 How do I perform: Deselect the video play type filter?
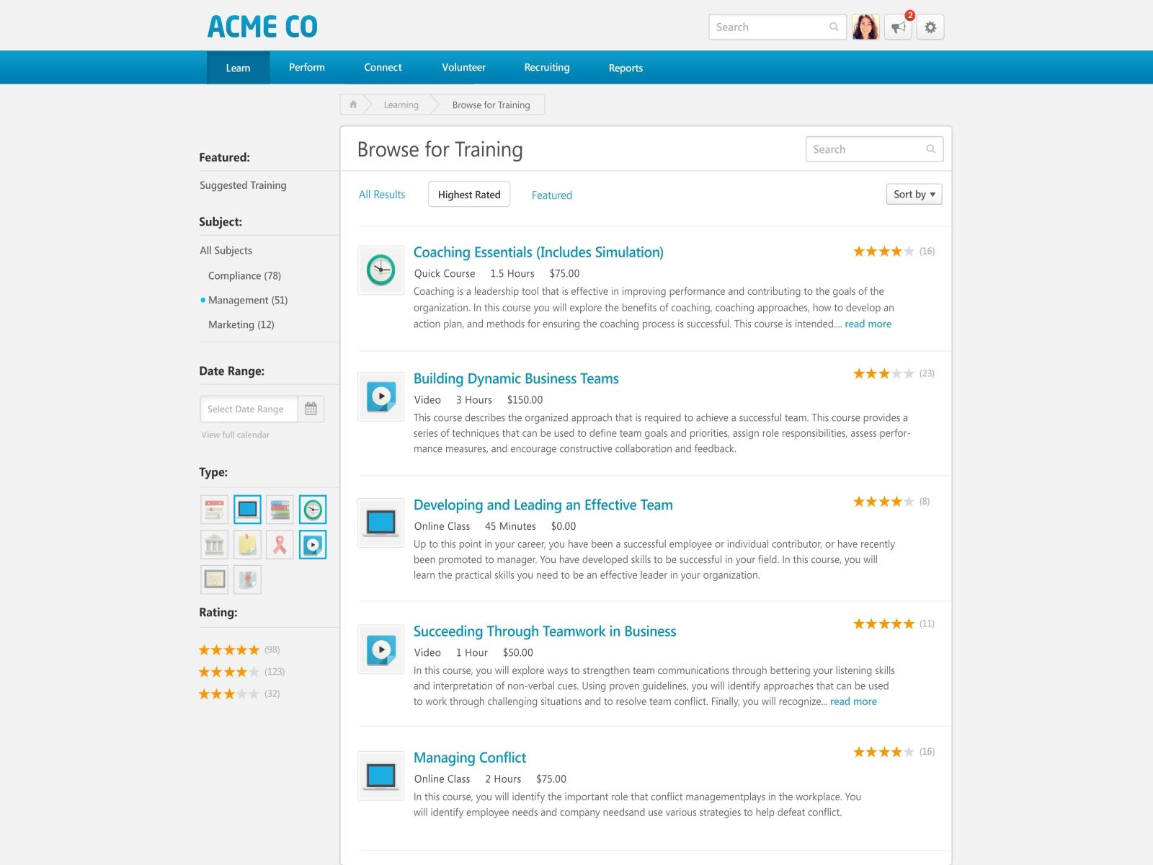pyautogui.click(x=313, y=544)
